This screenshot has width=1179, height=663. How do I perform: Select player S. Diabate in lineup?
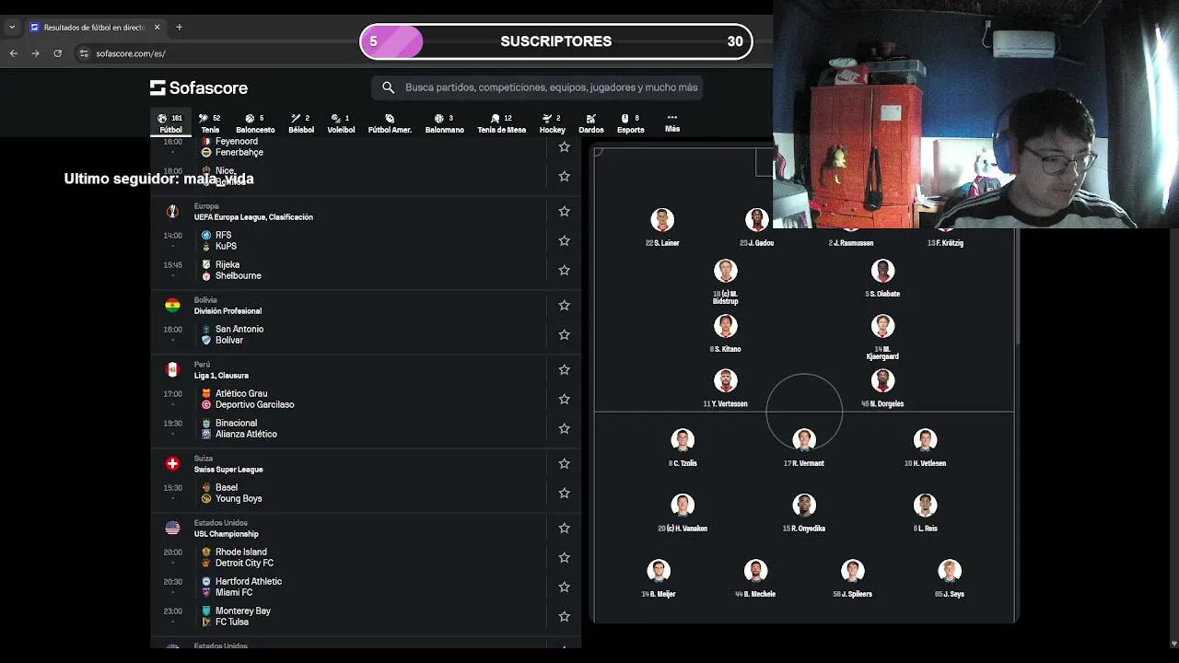pos(882,278)
